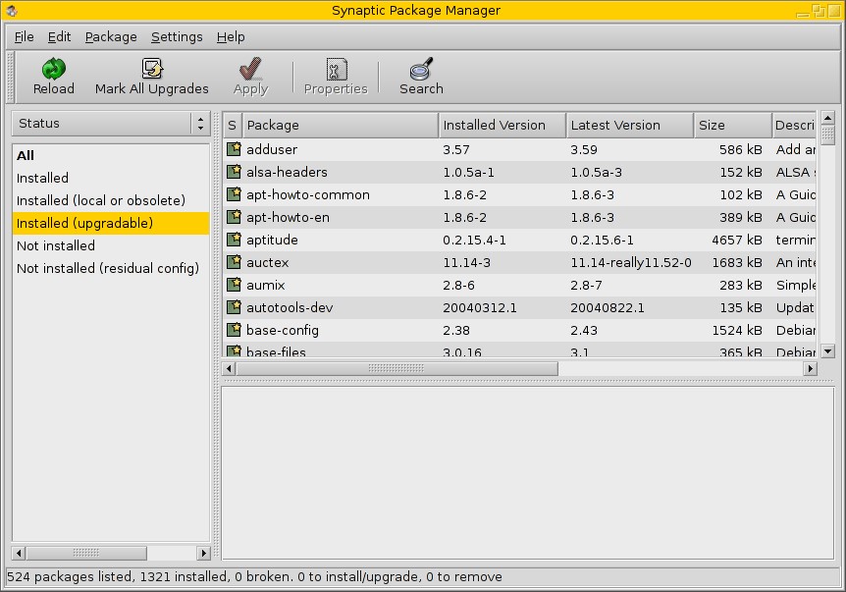The height and width of the screenshot is (592, 846).
Task: Select Installed (local or obsolete) filter
Action: tap(101, 200)
